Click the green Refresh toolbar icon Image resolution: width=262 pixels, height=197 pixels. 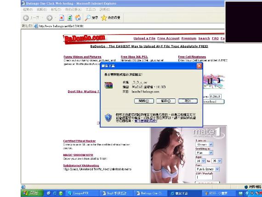70,18
